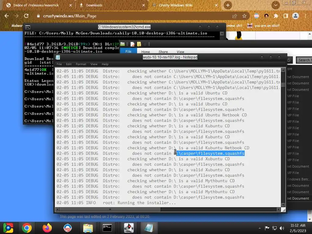Click cmd.exe title bar icon
The height and width of the screenshot is (234, 312).
click(x=28, y=27)
